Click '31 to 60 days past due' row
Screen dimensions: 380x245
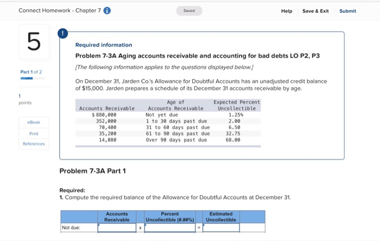point(178,127)
